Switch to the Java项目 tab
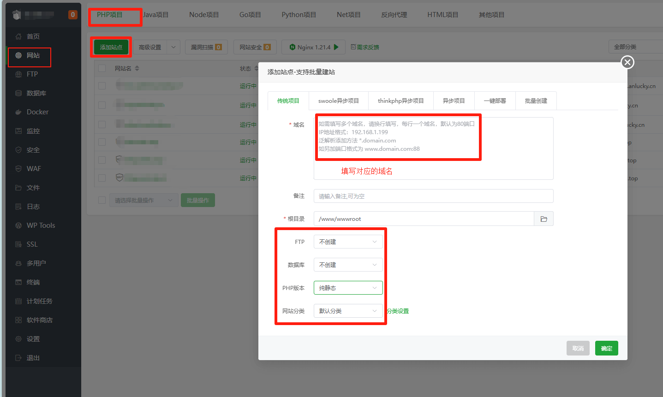This screenshot has width=663, height=397. (155, 15)
